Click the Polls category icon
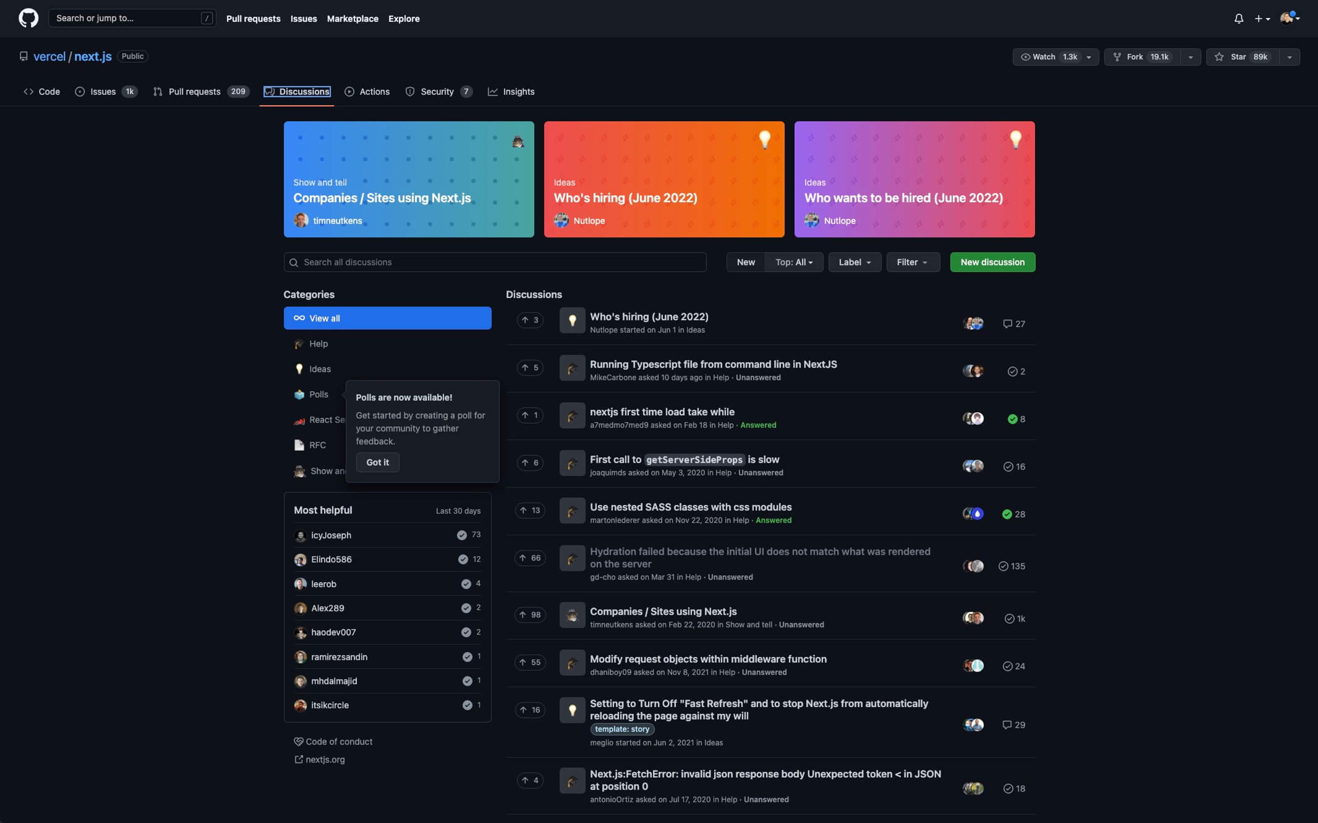This screenshot has height=823, width=1318. coord(299,395)
